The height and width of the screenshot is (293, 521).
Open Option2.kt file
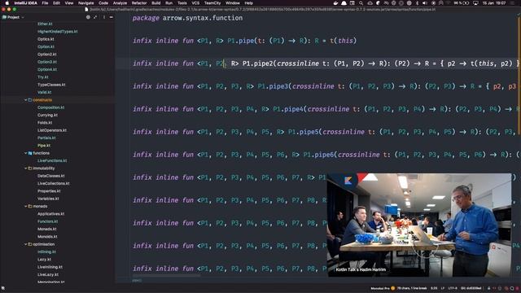pyautogui.click(x=46, y=55)
